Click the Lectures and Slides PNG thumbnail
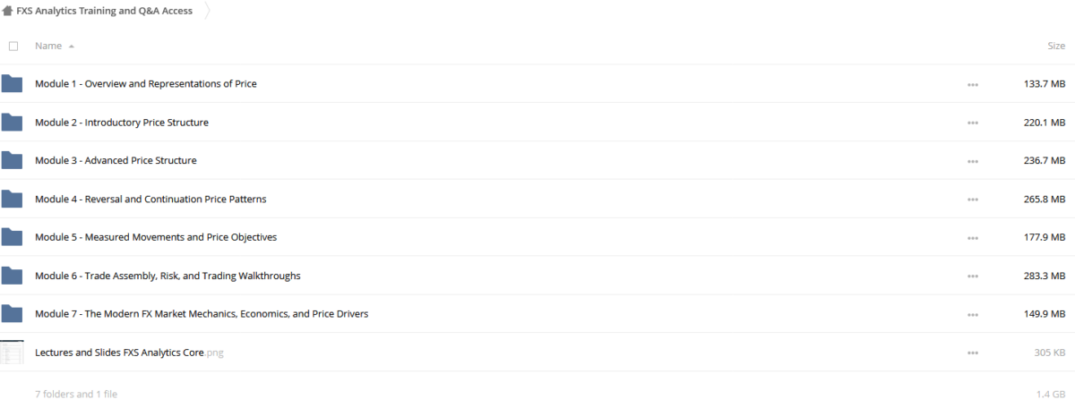This screenshot has height=408, width=1075. click(x=12, y=353)
